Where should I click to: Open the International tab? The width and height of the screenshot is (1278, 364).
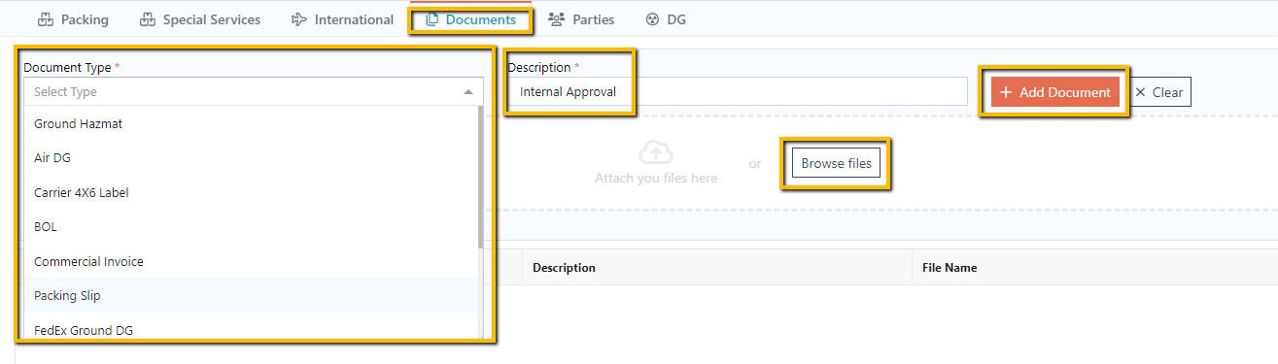tap(343, 19)
